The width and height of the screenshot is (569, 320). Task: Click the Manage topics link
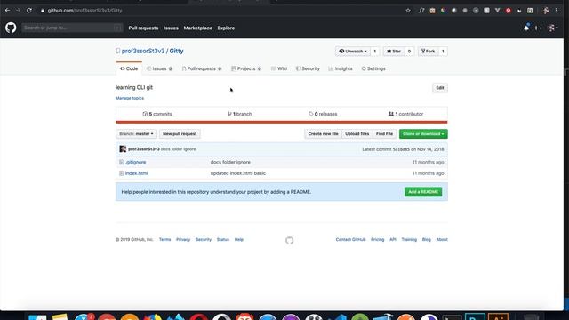(130, 98)
